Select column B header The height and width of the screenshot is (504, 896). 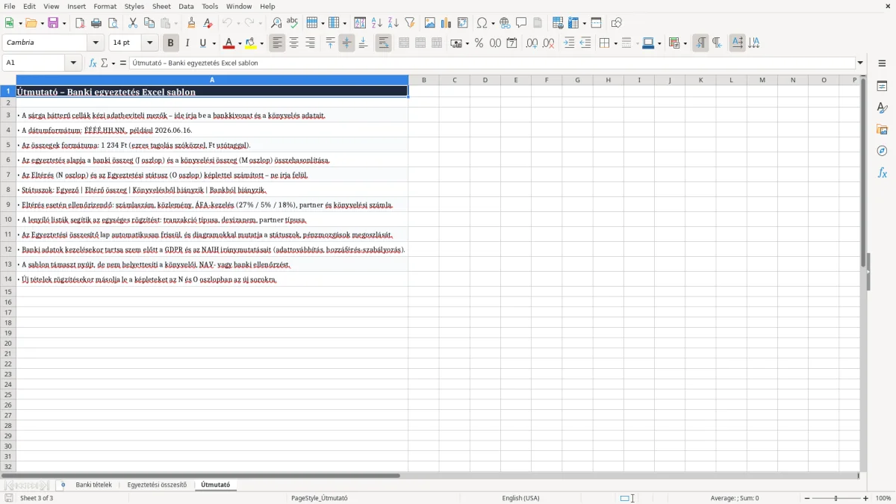click(x=423, y=80)
